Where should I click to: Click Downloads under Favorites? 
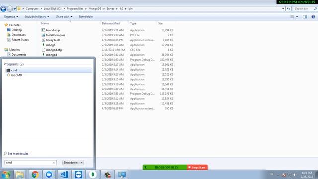19,35
